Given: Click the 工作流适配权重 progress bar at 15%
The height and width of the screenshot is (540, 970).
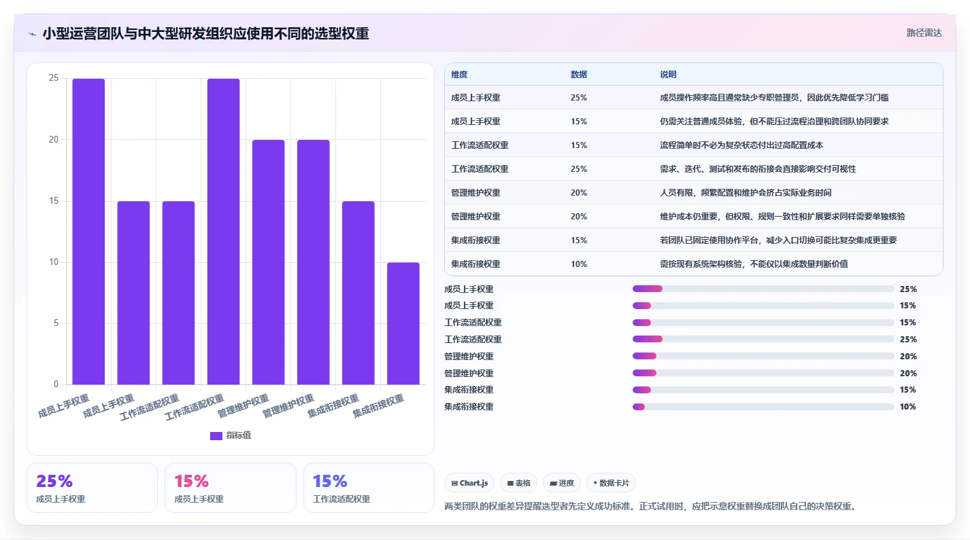Looking at the screenshot, I should pos(763,323).
